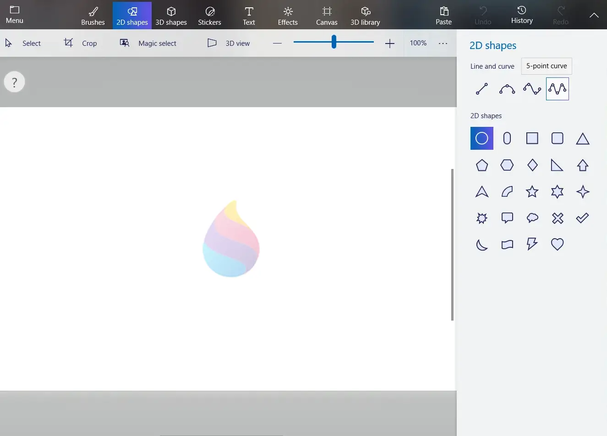Collapse the top toolbar using the chevron
This screenshot has width=607, height=436.
tap(594, 15)
